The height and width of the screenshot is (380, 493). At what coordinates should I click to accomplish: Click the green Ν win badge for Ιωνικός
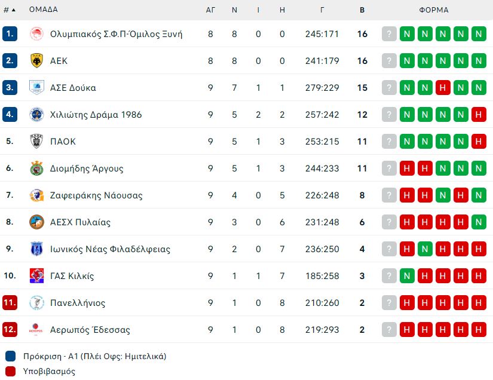[425, 249]
